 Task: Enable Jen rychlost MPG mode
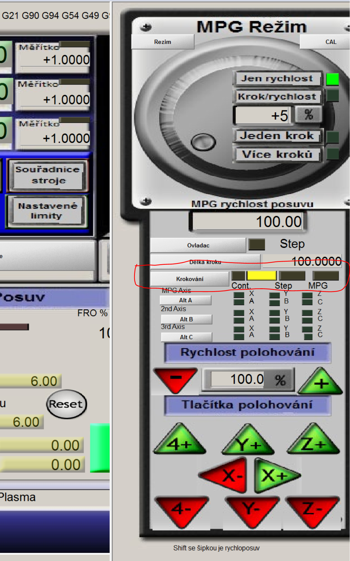[277, 79]
